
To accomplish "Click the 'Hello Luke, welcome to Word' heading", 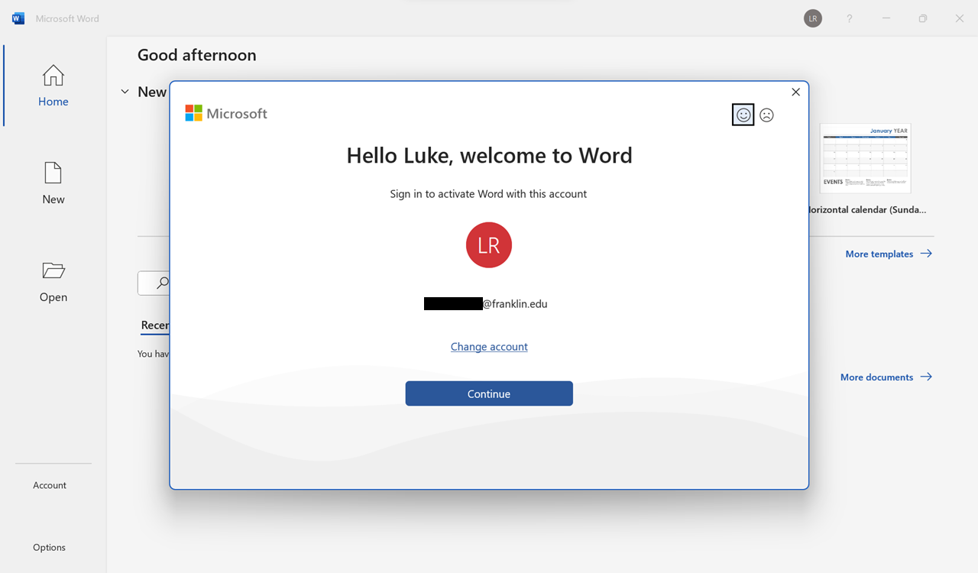I will (489, 155).
